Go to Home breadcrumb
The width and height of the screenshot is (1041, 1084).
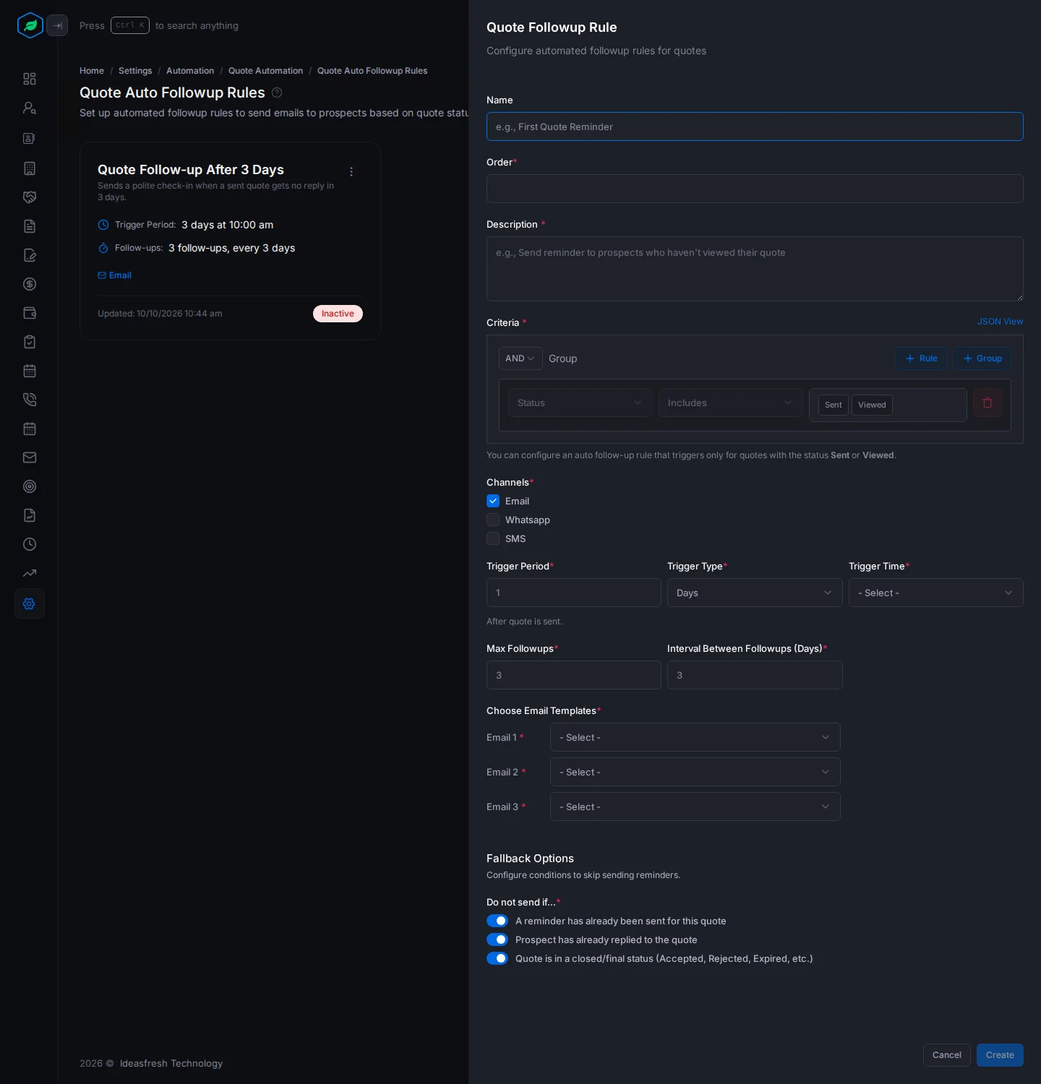coord(92,71)
